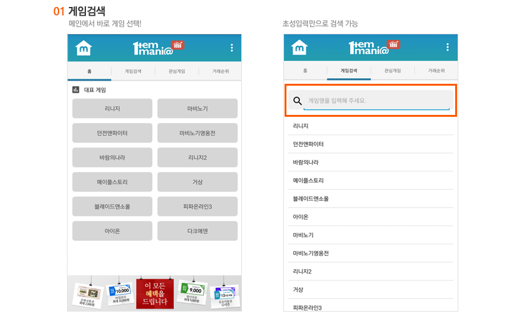Click the red 이 모든 혜택을 드립니다 banner
The width and height of the screenshot is (522, 332).
[x=155, y=293]
